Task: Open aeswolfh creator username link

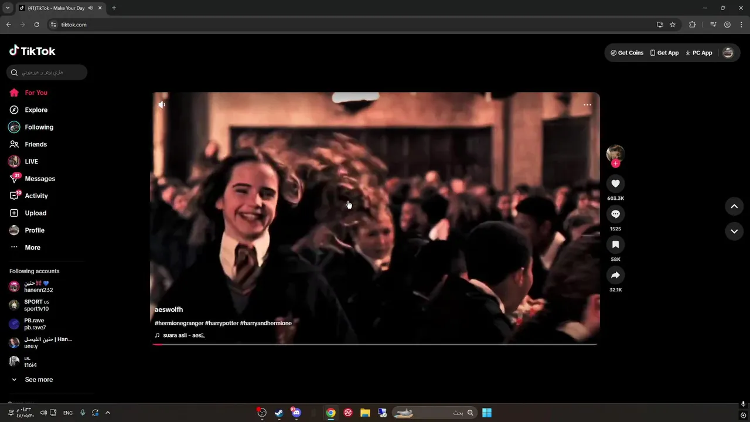Action: pos(169,309)
